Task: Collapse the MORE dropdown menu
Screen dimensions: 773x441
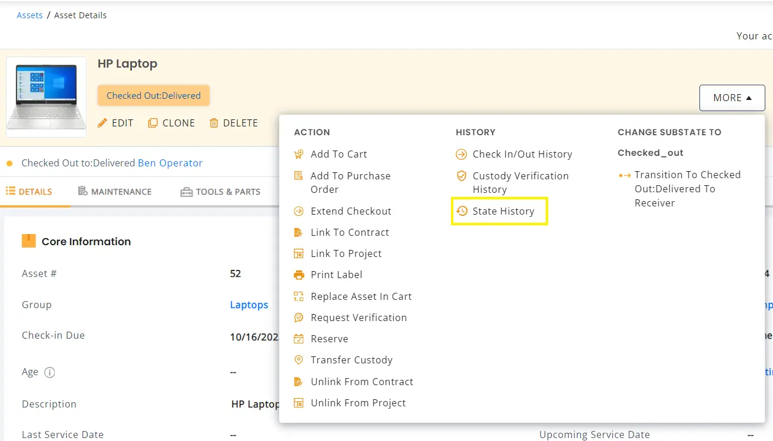Action: pyautogui.click(x=732, y=98)
